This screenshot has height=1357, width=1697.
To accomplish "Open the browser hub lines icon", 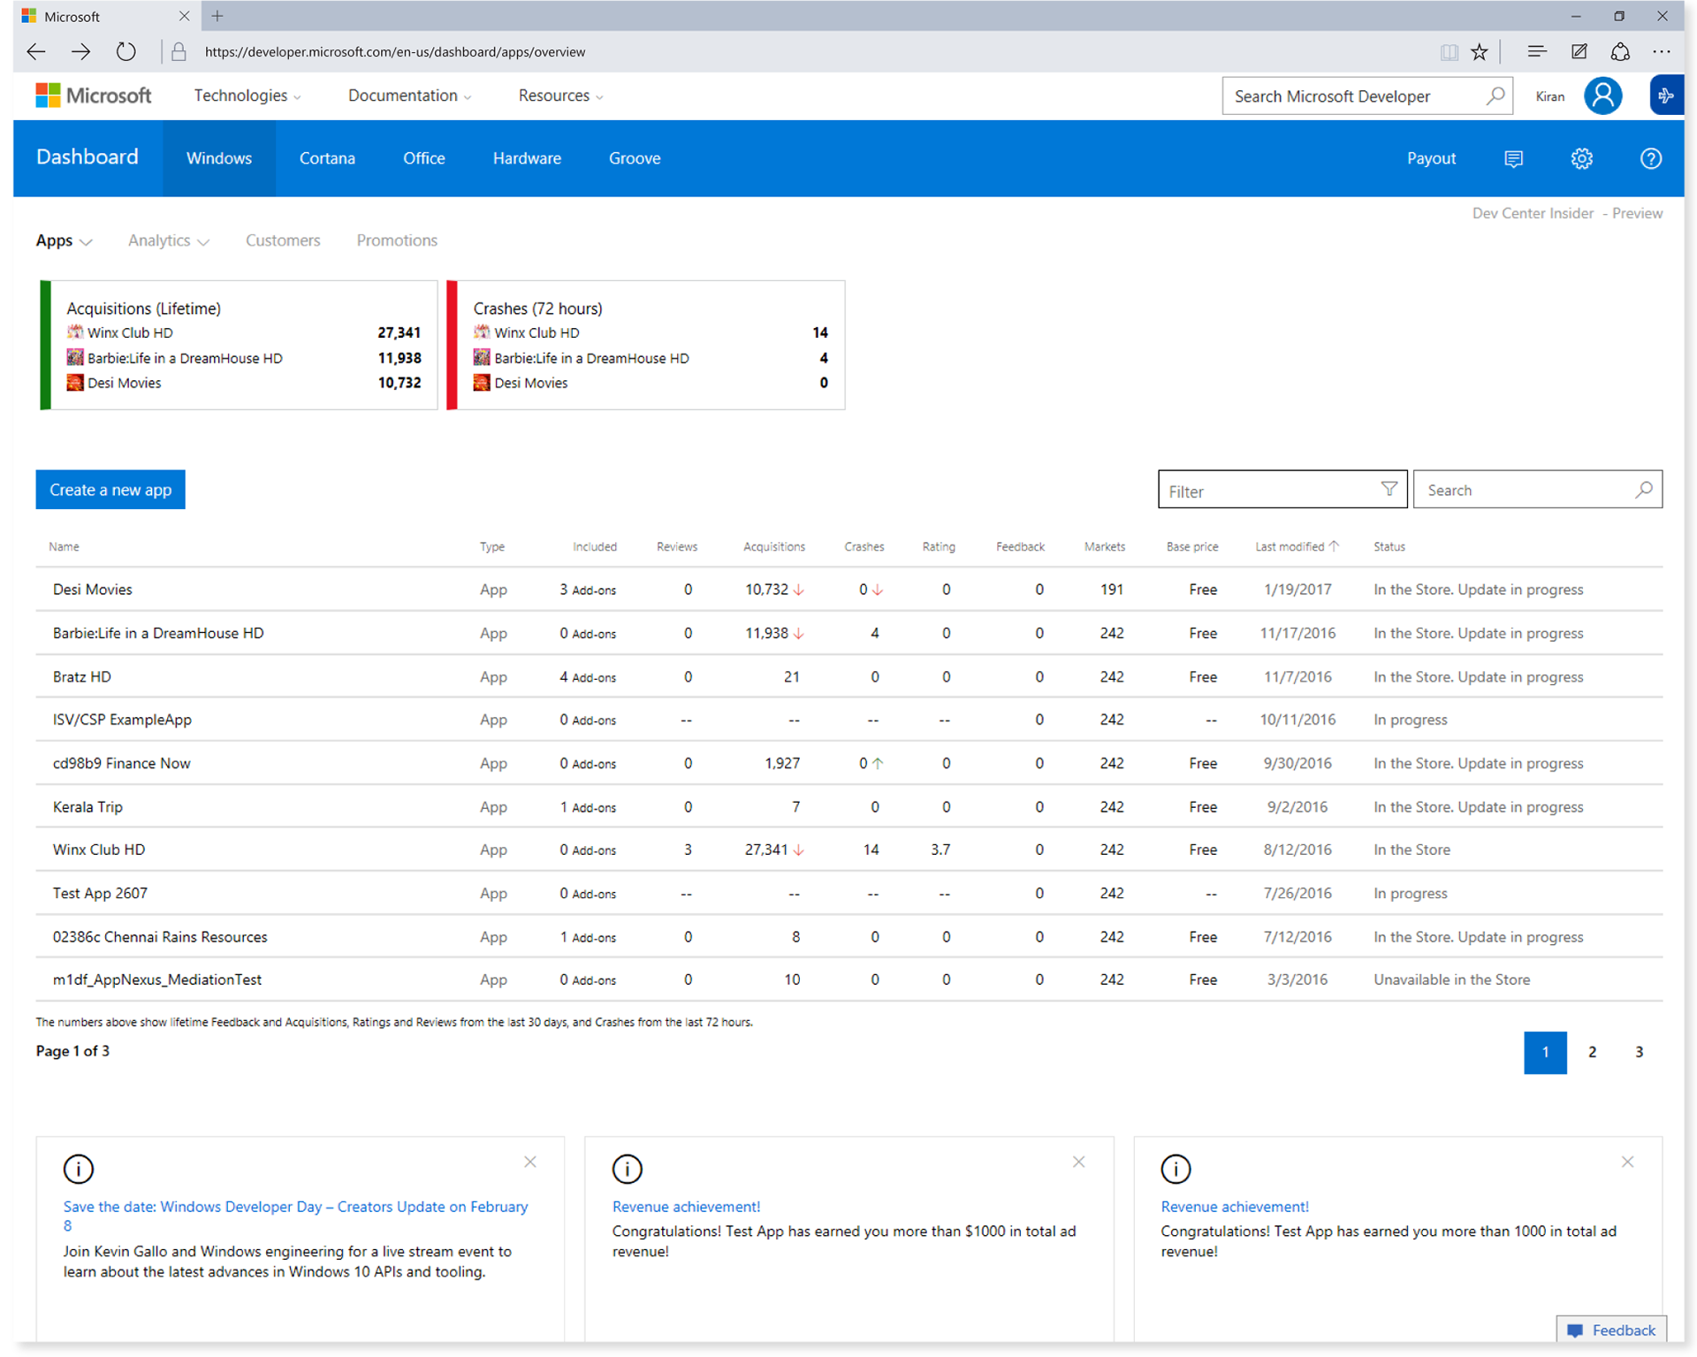I will 1536,52.
